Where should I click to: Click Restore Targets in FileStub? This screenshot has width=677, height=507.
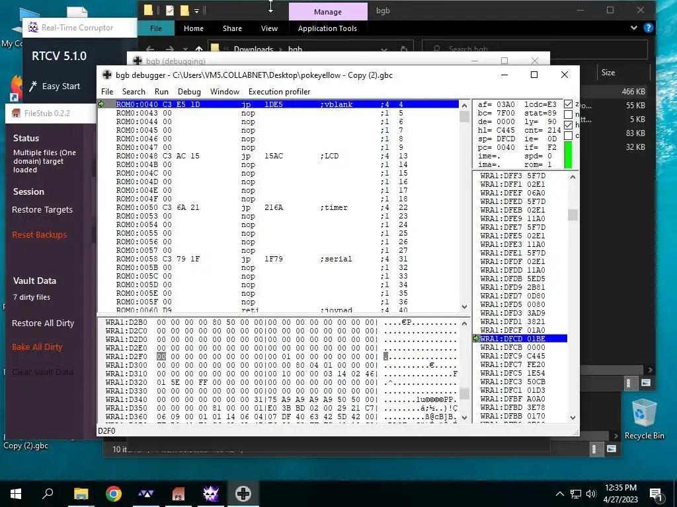tap(42, 209)
